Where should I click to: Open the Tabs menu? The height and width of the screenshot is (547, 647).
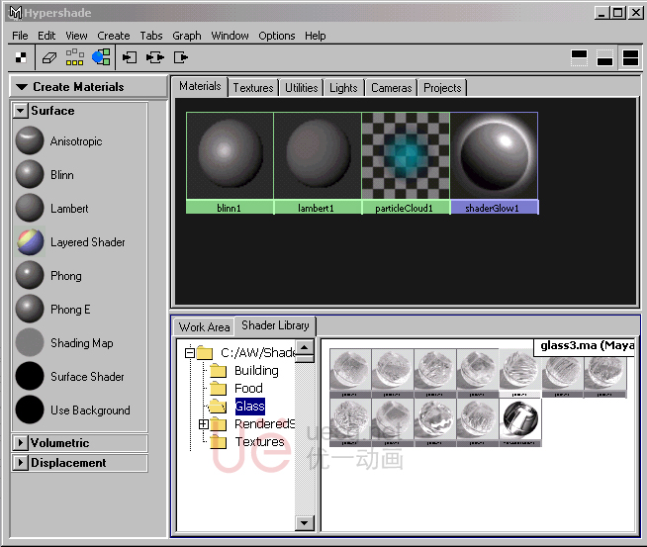(151, 36)
